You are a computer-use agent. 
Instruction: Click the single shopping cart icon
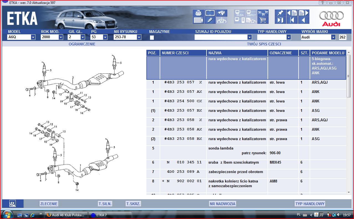[x=263, y=20]
